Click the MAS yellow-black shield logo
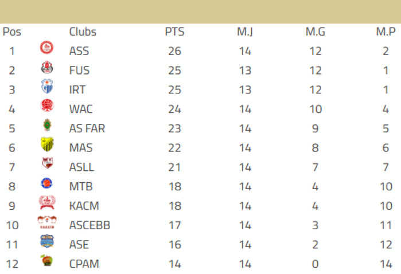Image resolution: width=401 pixels, height=274 pixels. click(46, 145)
